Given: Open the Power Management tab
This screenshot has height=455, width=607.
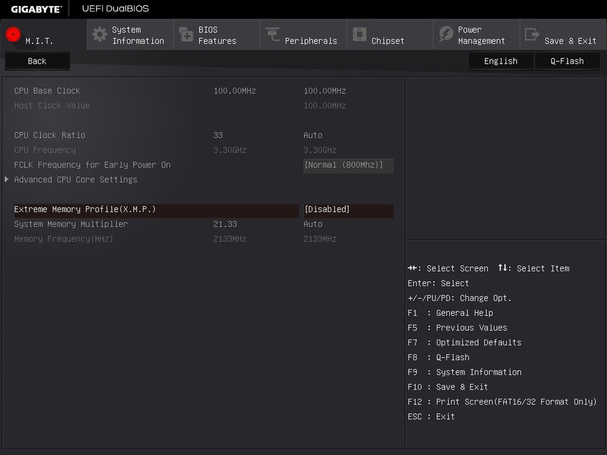Looking at the screenshot, I should (x=476, y=35).
